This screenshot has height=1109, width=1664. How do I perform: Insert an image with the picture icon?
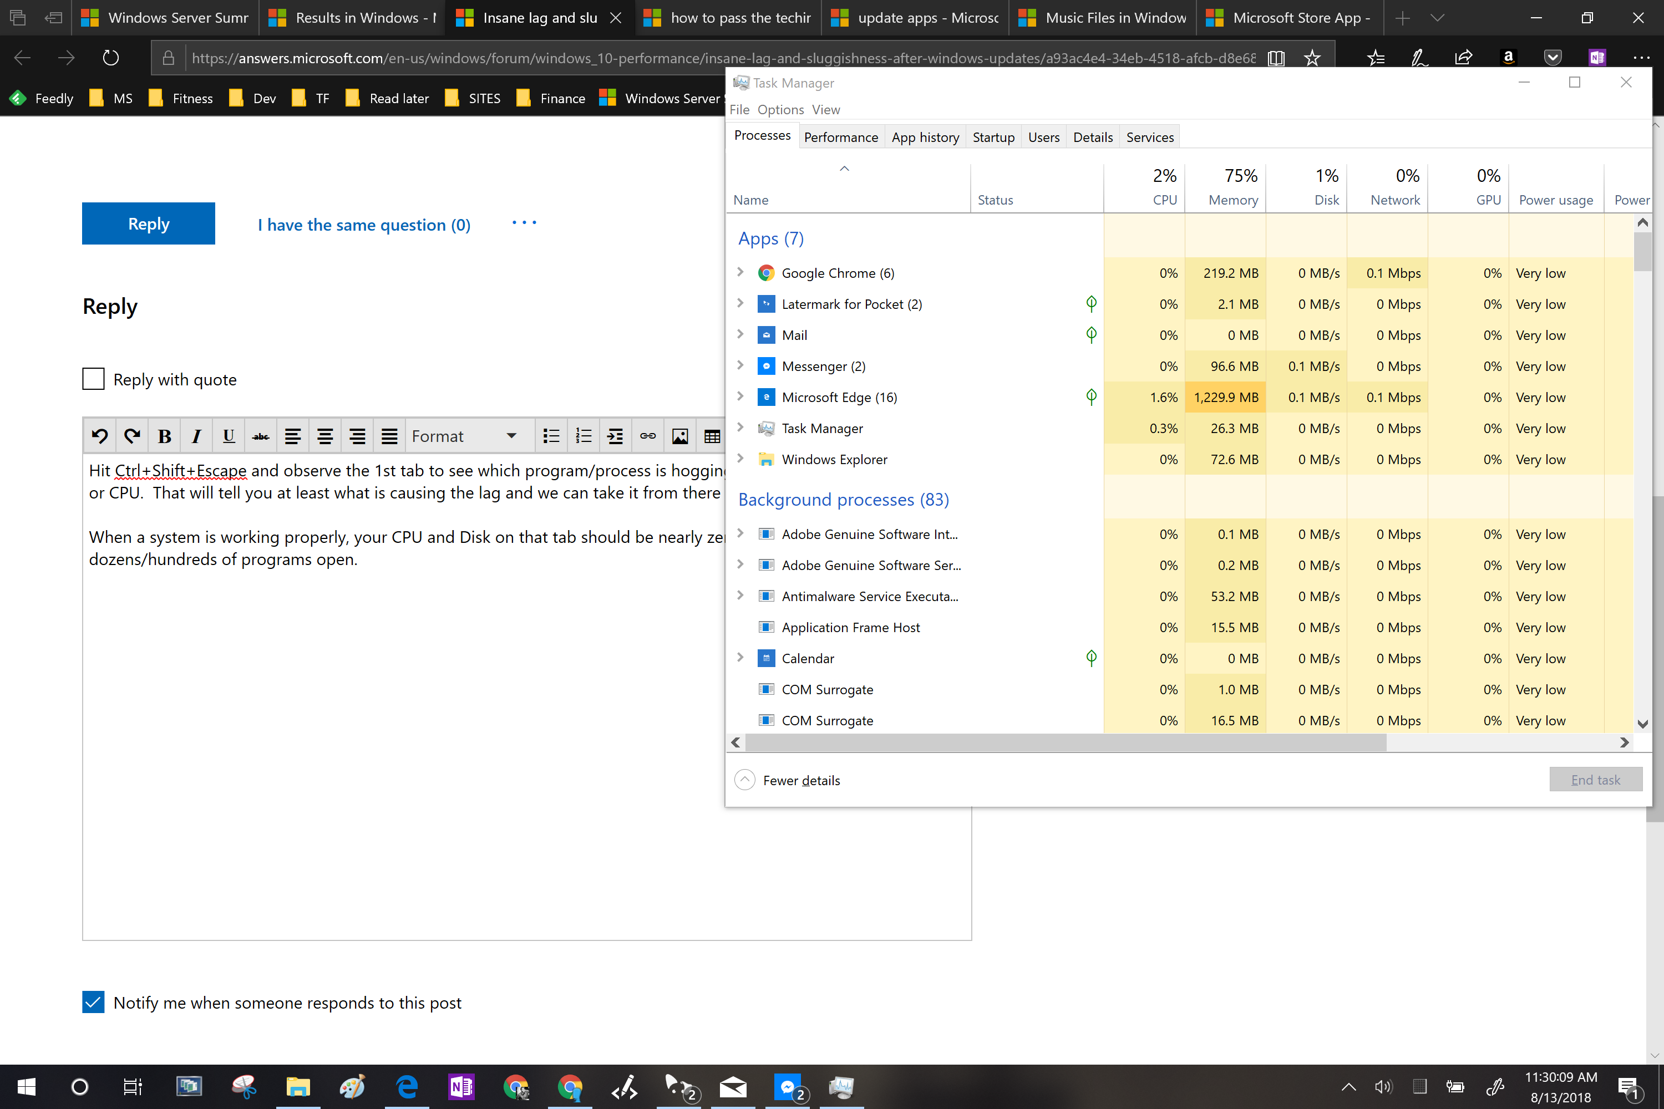click(680, 436)
